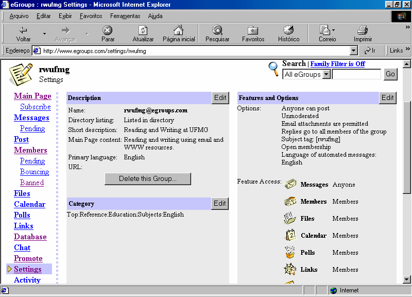
Task: Click the Files folder feature icon
Action: (x=290, y=218)
